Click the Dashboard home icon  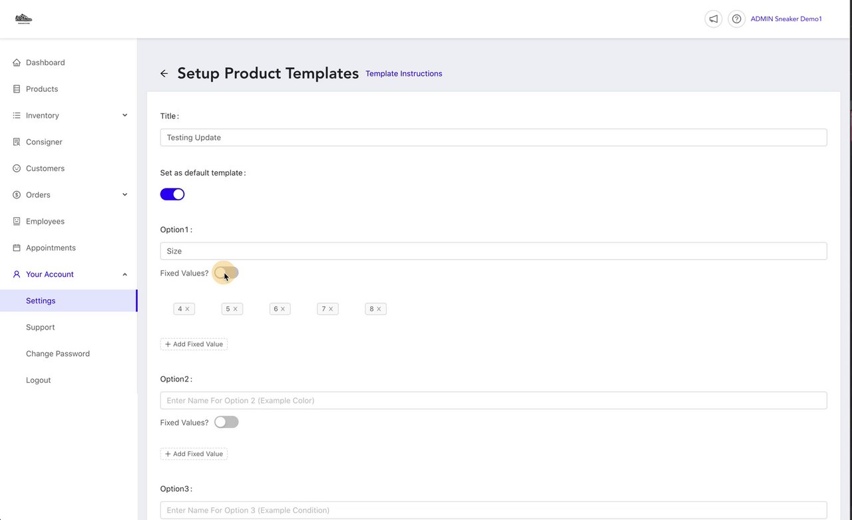[17, 63]
